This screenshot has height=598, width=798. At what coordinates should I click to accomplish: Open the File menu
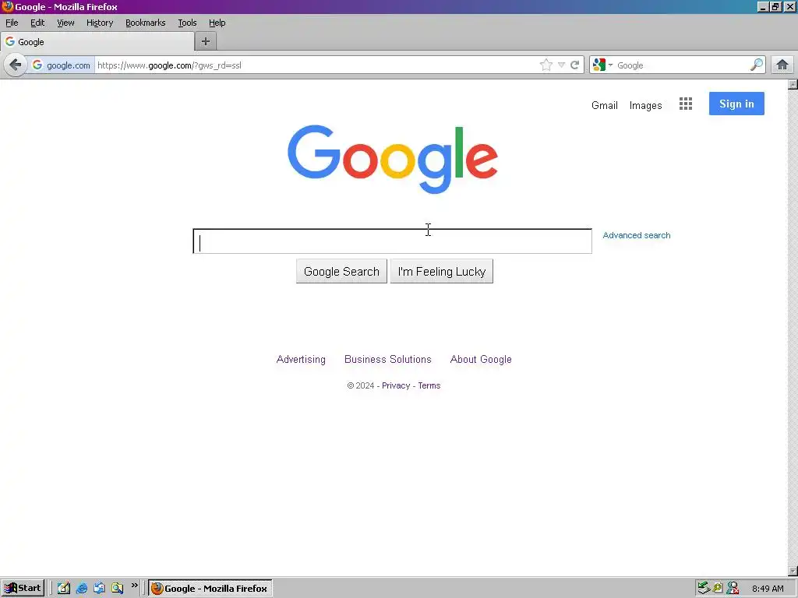coord(12,23)
